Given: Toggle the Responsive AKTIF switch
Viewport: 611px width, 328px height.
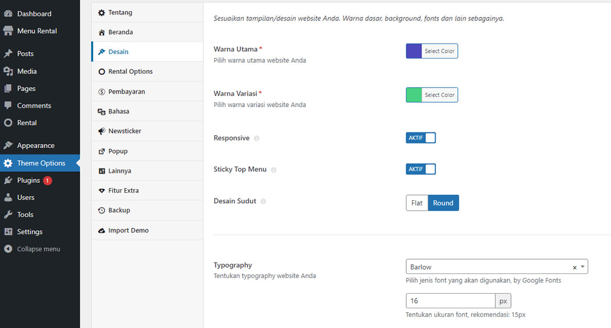Looking at the screenshot, I should pos(421,138).
